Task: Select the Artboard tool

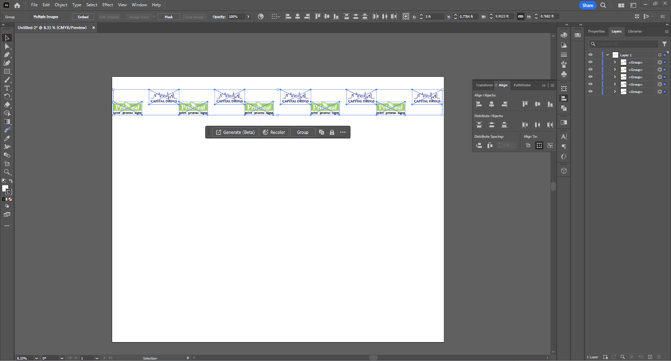Action: pyautogui.click(x=7, y=164)
